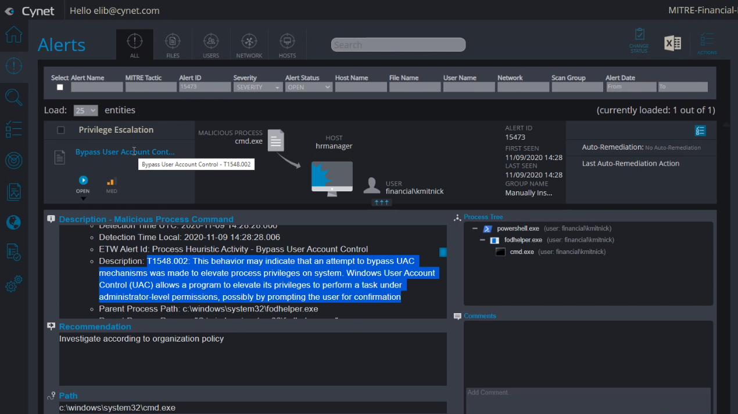Click the blue copy square beside description

[x=443, y=252]
